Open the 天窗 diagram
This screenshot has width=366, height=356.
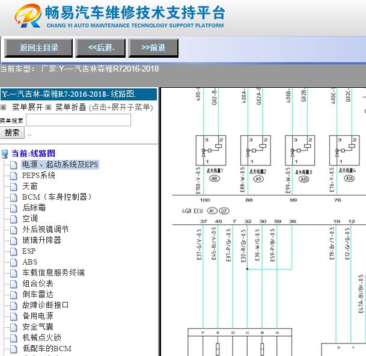click(x=30, y=186)
